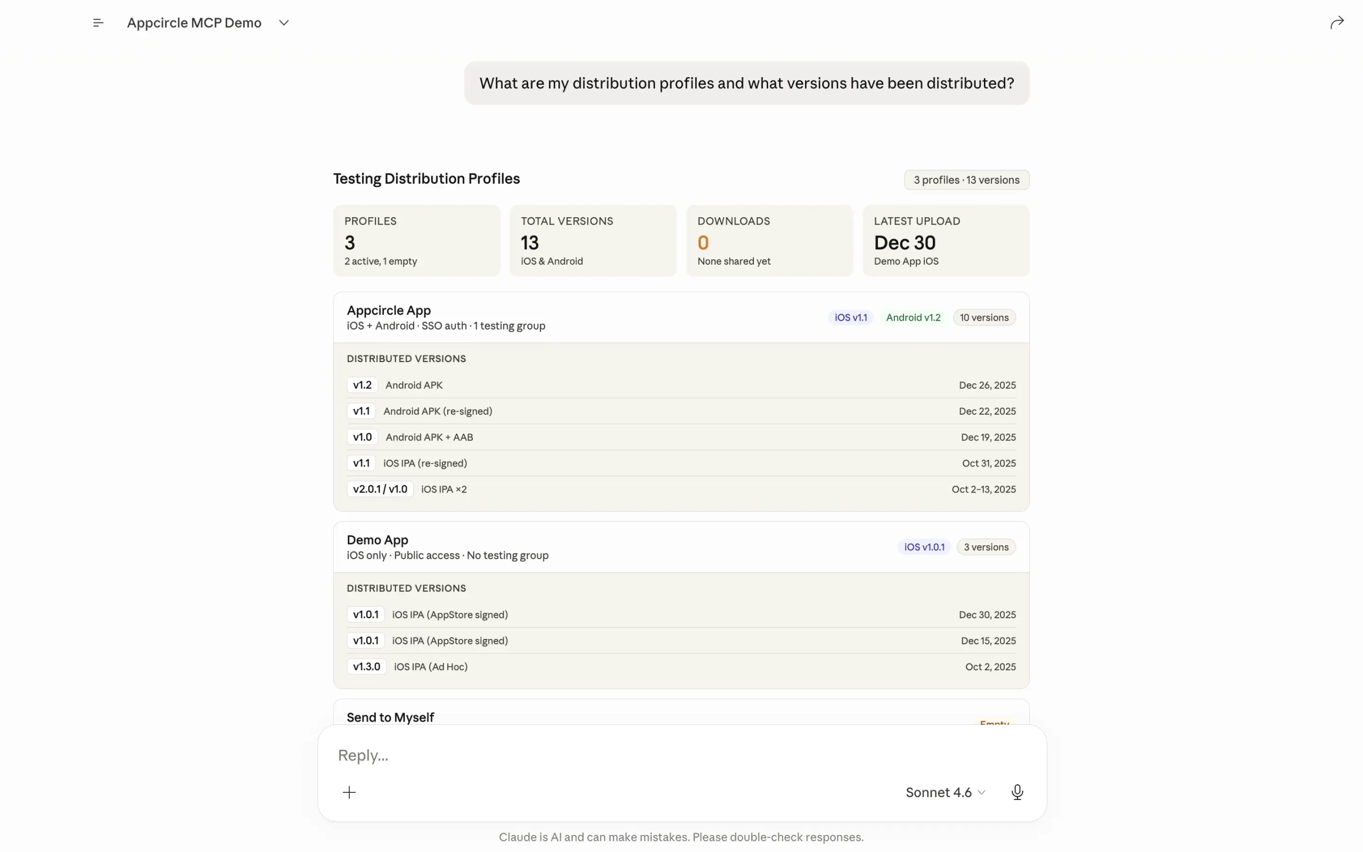Select the v1.0 Android APK + AAB row
This screenshot has height=852, width=1363.
coord(681,437)
